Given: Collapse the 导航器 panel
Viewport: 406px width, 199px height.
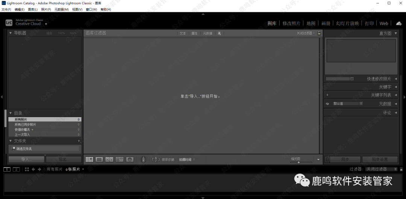Looking at the screenshot, I should (11, 33).
